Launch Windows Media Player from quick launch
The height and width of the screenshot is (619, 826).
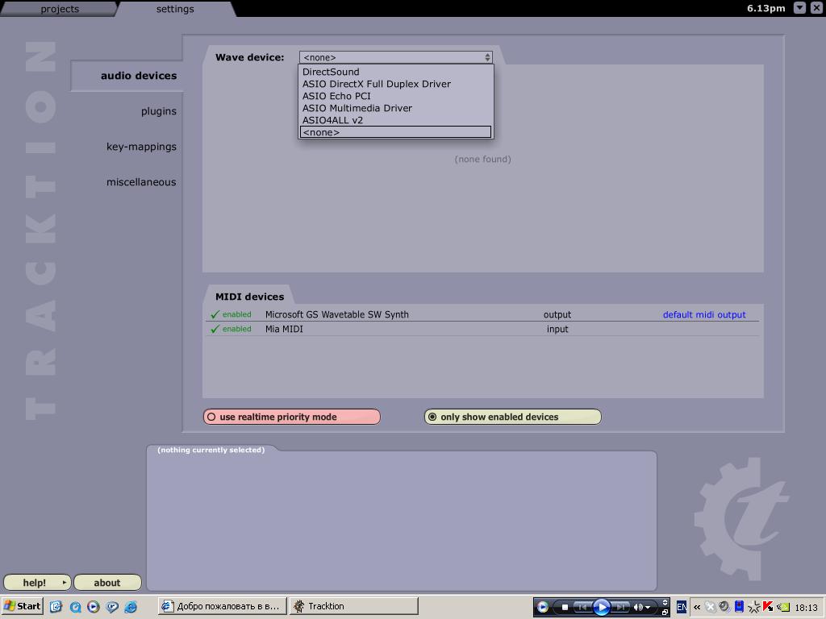click(x=94, y=606)
